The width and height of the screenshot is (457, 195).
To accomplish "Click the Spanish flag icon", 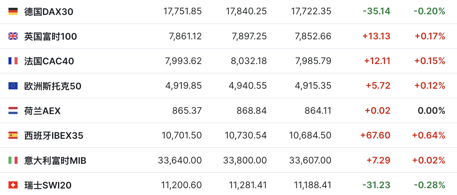I will [x=13, y=135].
